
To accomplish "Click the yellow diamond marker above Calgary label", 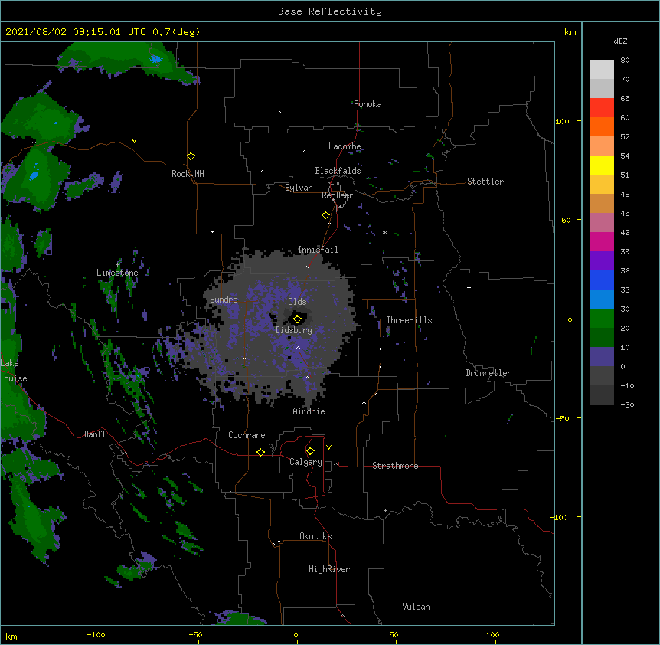I will tap(310, 451).
